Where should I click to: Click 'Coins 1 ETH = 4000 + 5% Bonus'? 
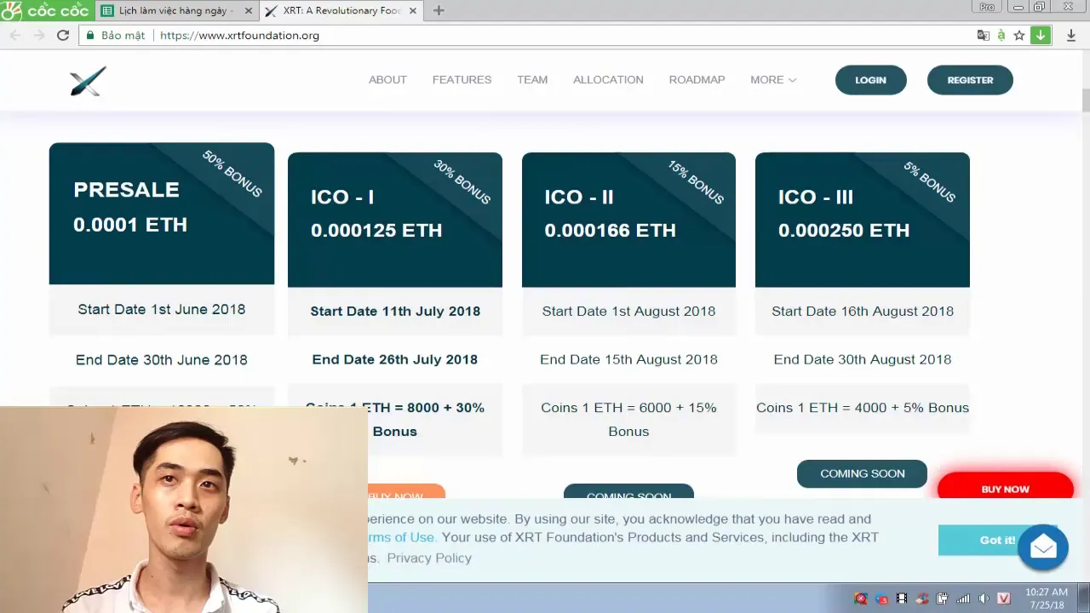click(863, 408)
